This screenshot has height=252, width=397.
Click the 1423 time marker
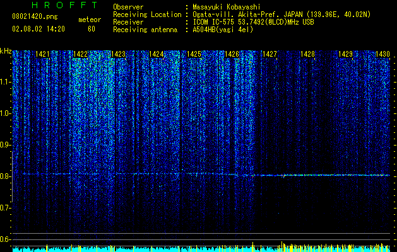tap(118, 54)
